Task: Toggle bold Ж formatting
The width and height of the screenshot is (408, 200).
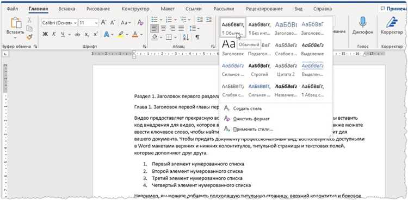Action: point(45,34)
